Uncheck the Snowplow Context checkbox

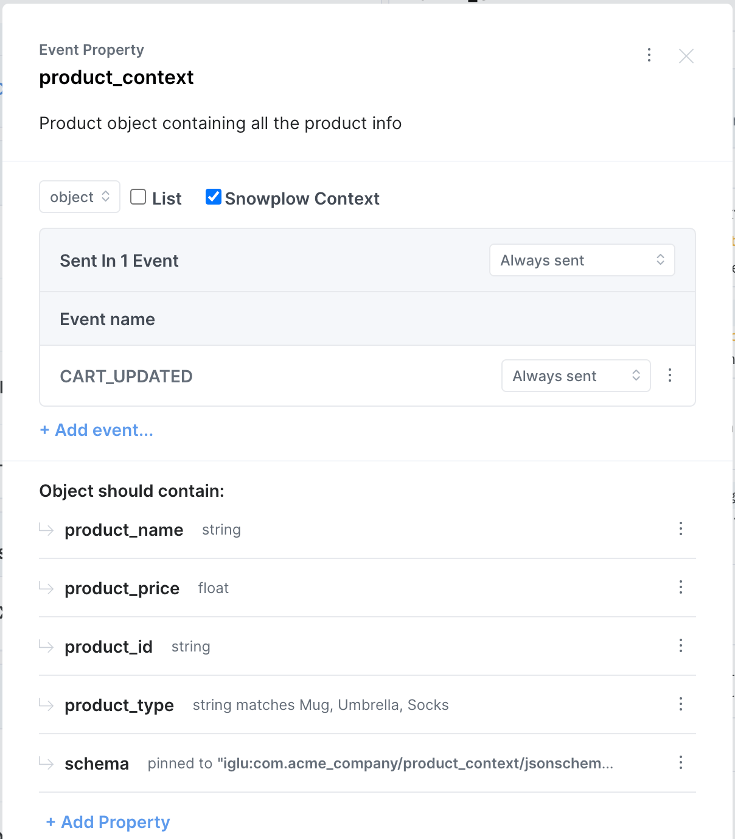click(x=213, y=197)
